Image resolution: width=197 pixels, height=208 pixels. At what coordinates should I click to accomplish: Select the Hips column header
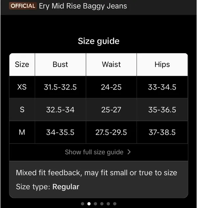pos(162,65)
